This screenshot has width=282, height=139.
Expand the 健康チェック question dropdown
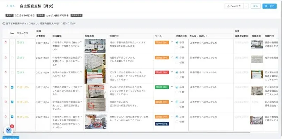(81, 86)
